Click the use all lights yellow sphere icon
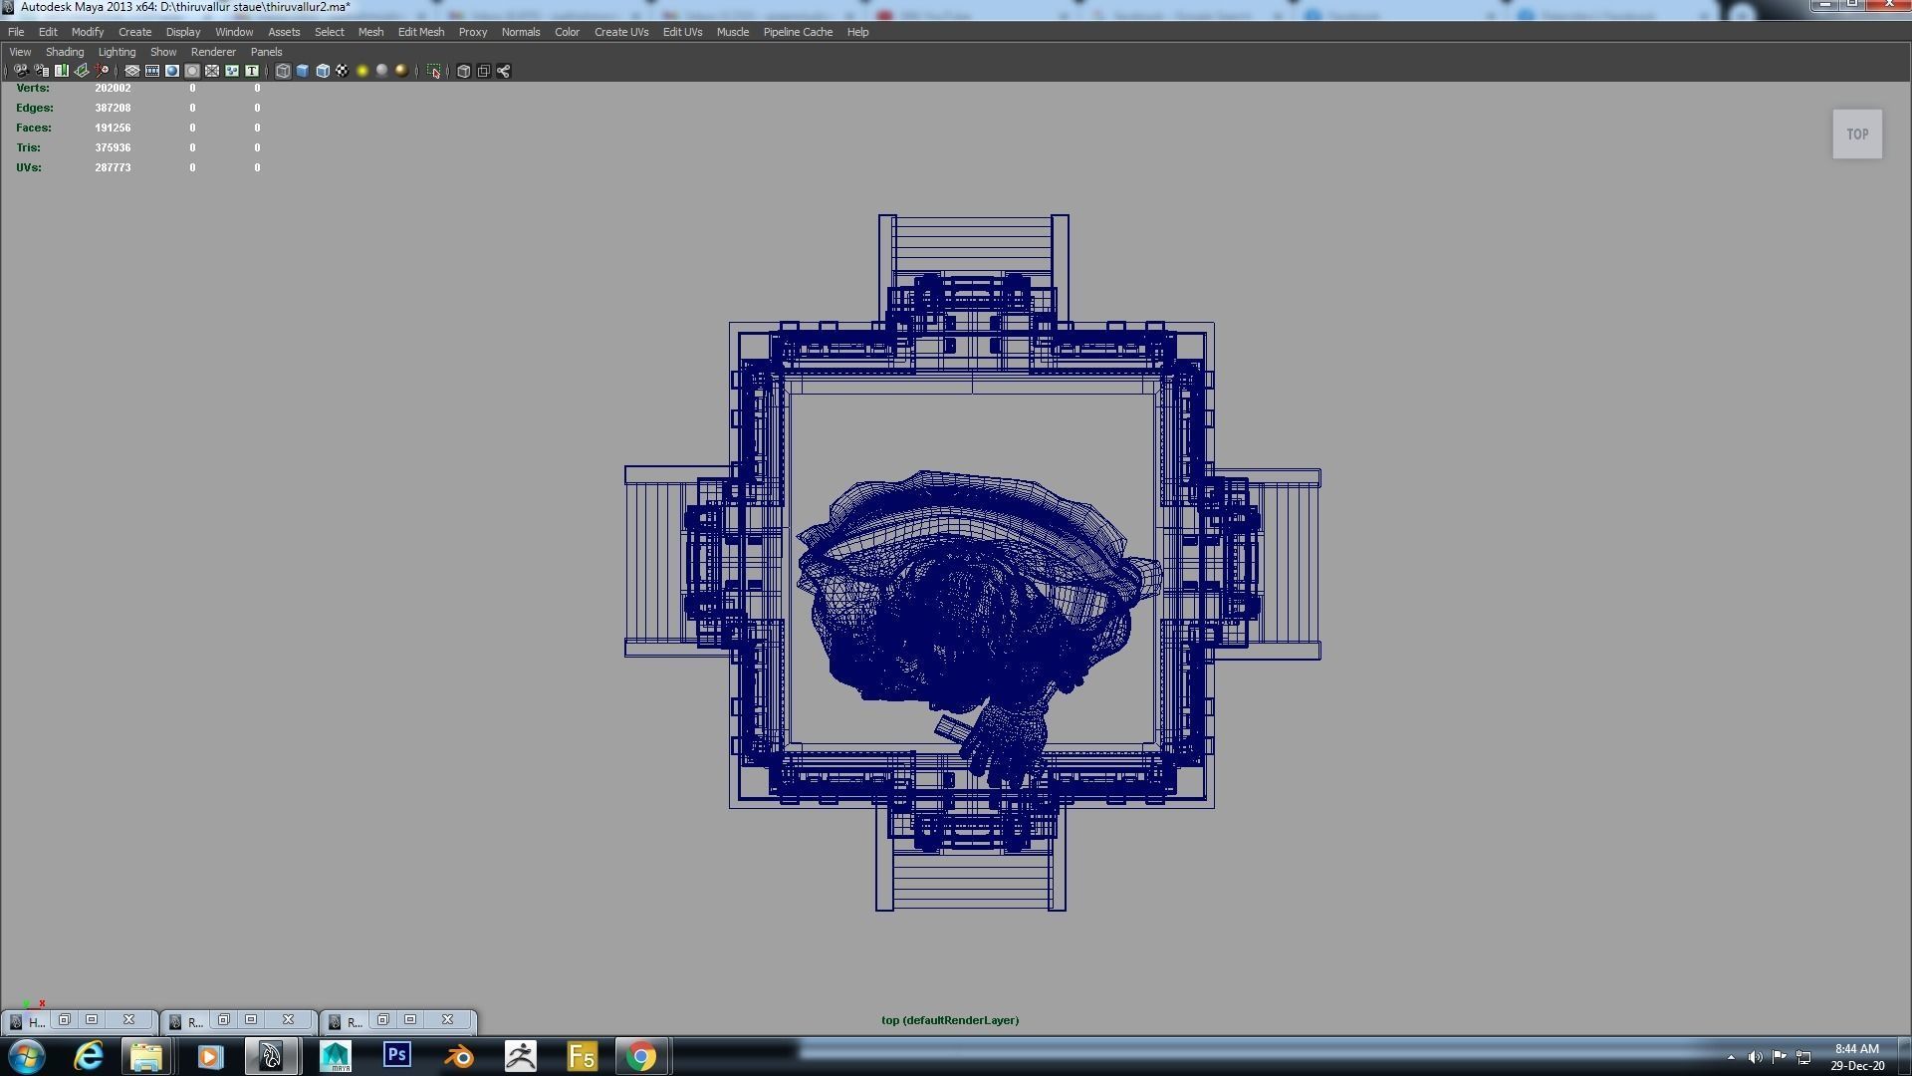 [362, 71]
